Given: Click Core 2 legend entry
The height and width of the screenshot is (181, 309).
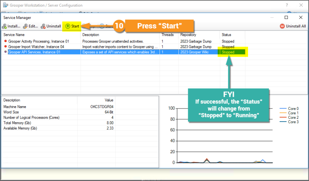Looking at the screenshot, I should 289,117.
